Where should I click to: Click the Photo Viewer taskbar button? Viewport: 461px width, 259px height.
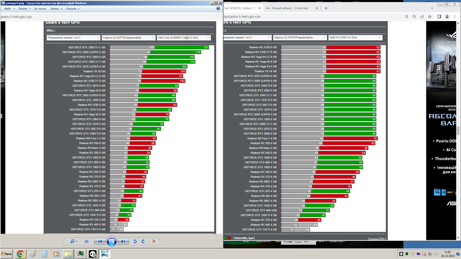click(105, 254)
